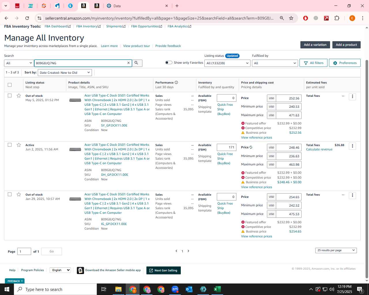This screenshot has height=295, width=369.
Task: Click the Performance info icon
Action: click(x=176, y=82)
